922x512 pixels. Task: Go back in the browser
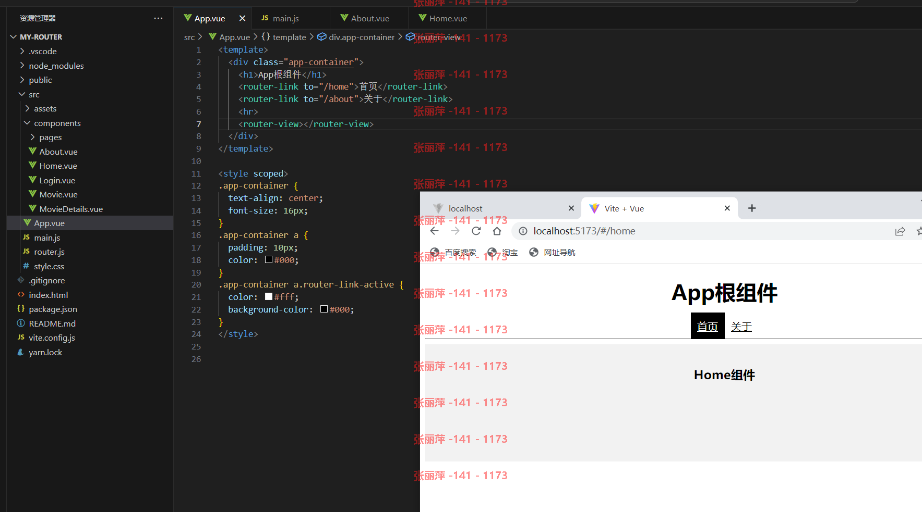(434, 231)
